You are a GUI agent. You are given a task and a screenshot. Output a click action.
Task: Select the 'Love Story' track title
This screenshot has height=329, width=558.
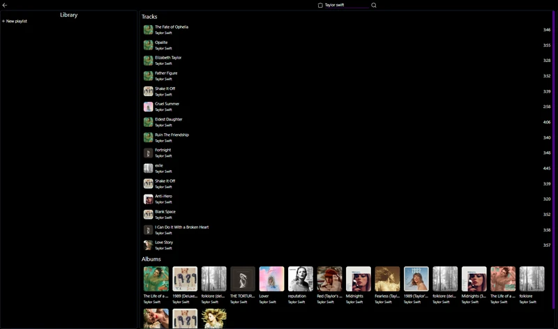[x=164, y=243]
